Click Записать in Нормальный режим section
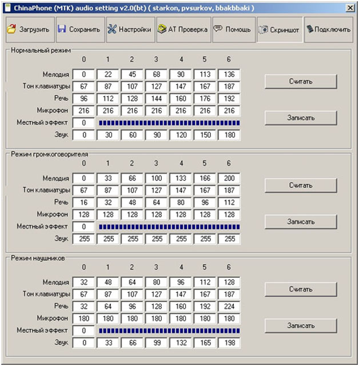The image size is (359, 366). coord(301,118)
